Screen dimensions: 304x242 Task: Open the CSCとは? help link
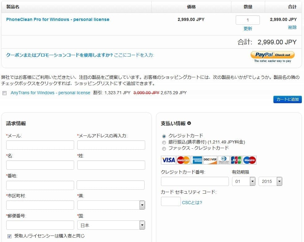click(x=192, y=203)
